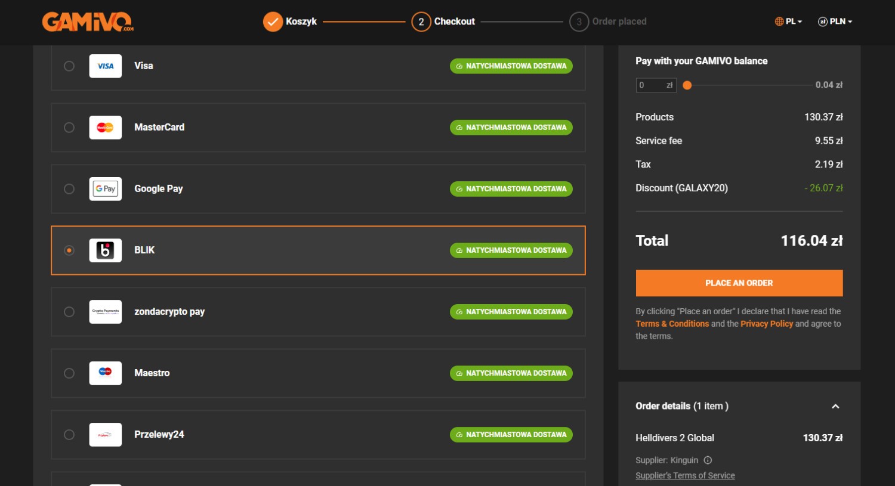Click the Place an Order button

click(x=739, y=283)
